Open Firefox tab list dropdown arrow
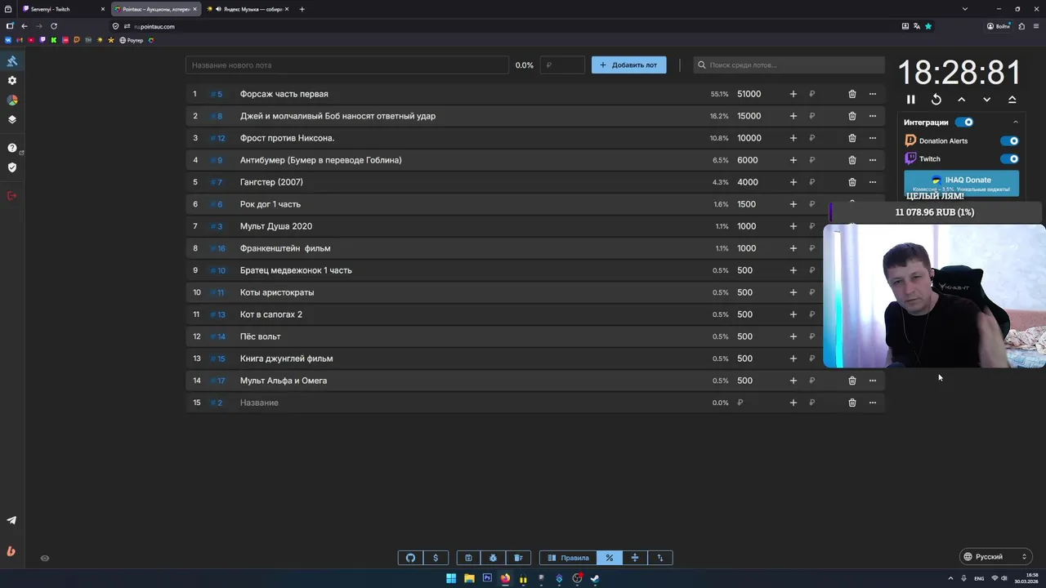Viewport: 1046px width, 588px height. click(965, 9)
